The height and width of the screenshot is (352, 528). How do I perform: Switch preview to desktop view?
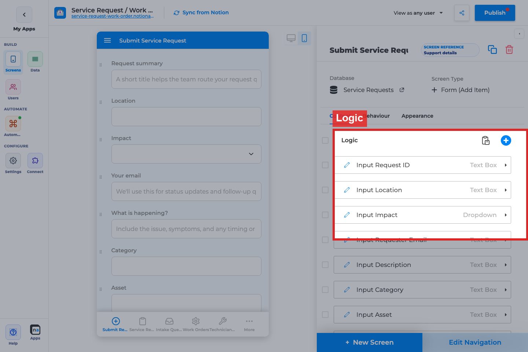click(291, 38)
